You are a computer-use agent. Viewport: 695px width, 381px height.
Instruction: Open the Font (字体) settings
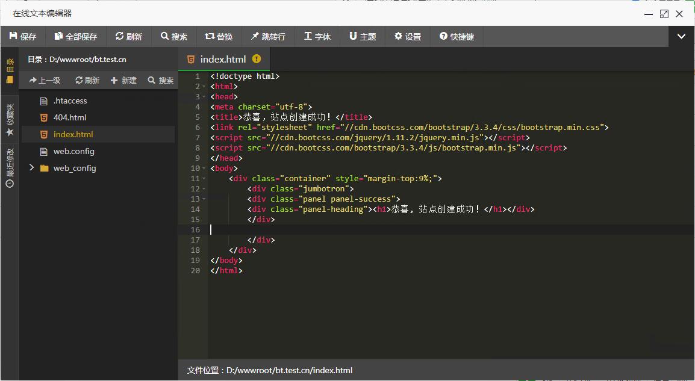[317, 37]
